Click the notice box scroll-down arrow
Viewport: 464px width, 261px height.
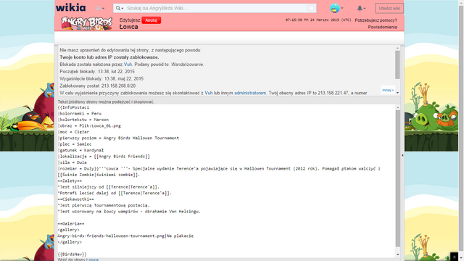[x=397, y=93]
